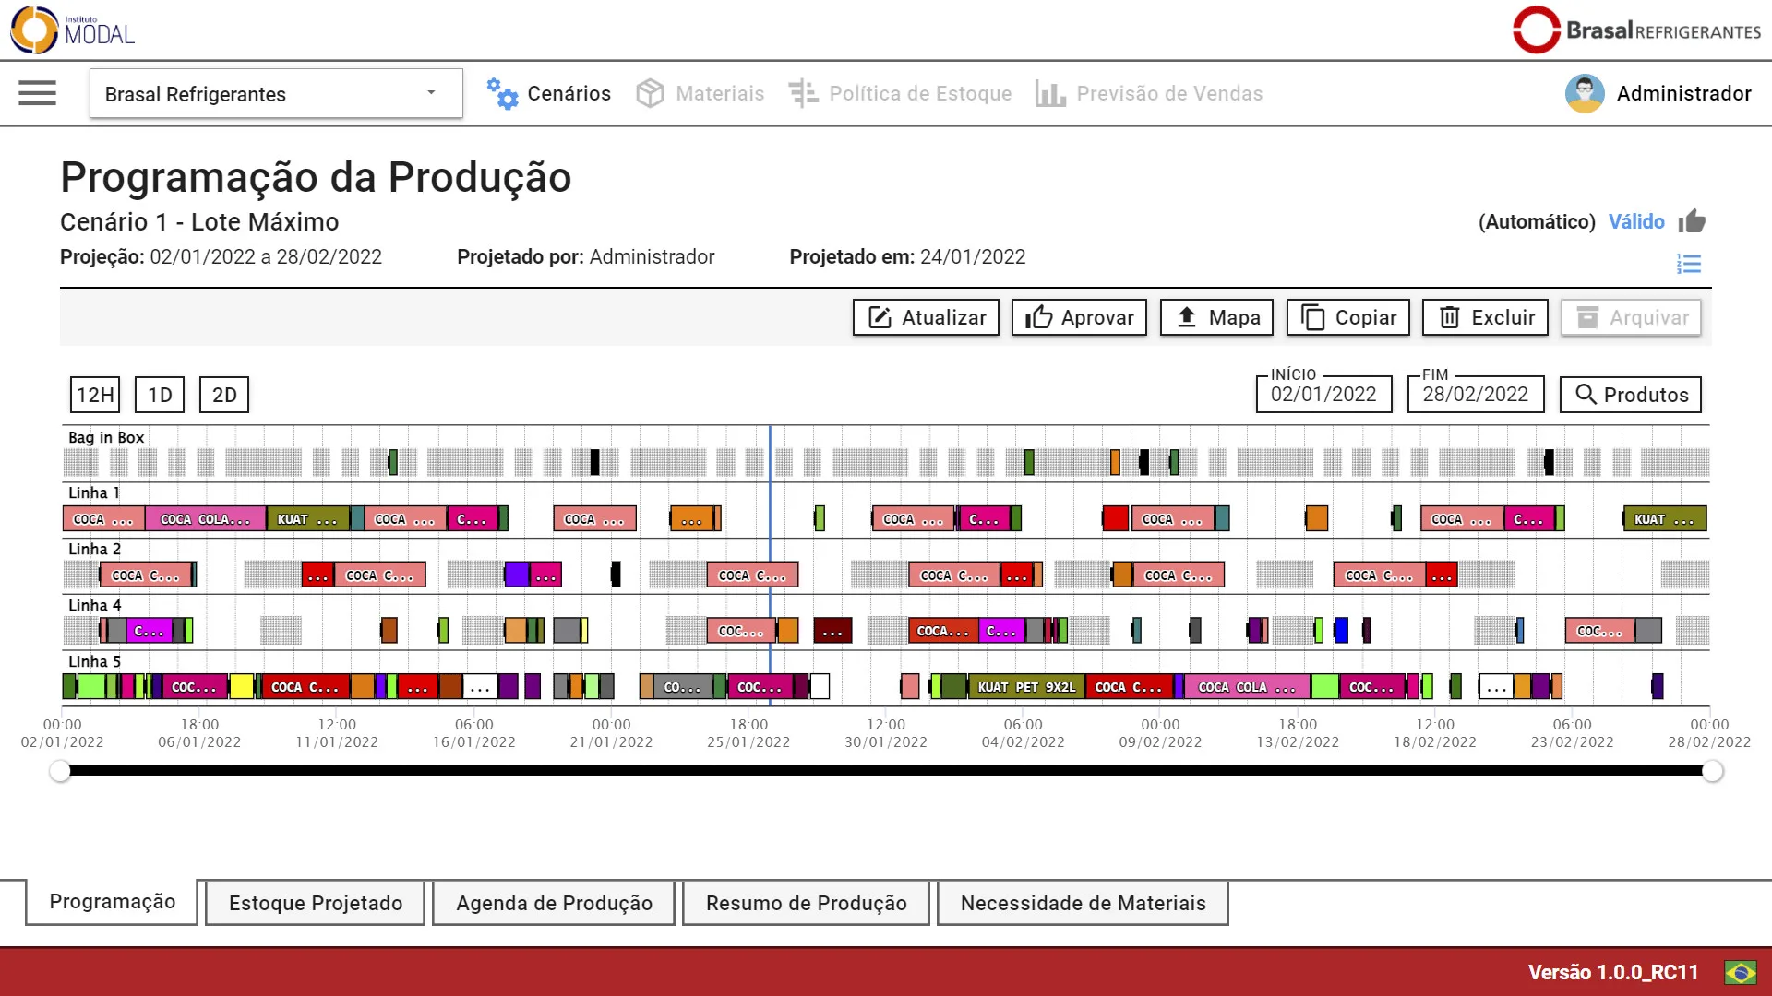Switch to Estoque Projetado tab
The width and height of the screenshot is (1772, 996).
pyautogui.click(x=315, y=903)
